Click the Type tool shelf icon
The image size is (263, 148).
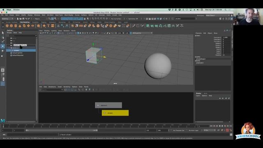click(x=48, y=26)
